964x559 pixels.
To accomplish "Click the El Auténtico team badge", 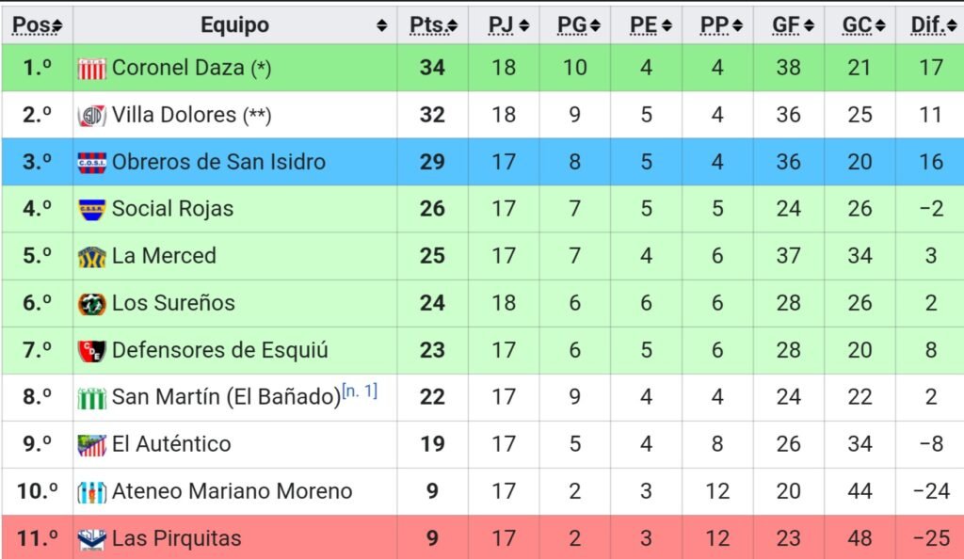I will [x=91, y=445].
